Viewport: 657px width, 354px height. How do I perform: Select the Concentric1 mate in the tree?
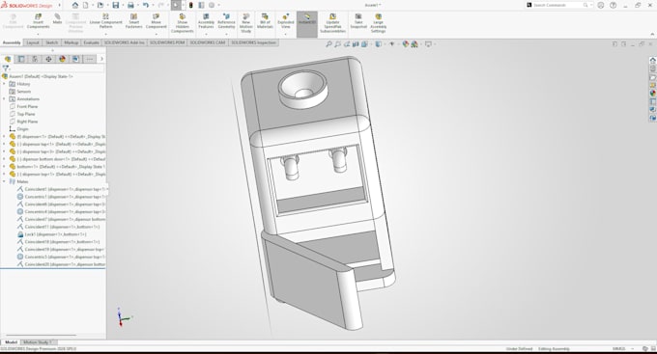pos(65,197)
